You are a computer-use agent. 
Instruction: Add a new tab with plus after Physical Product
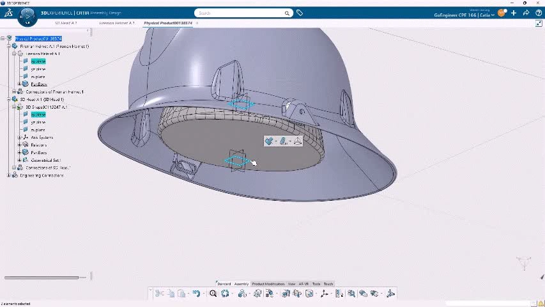(x=197, y=23)
